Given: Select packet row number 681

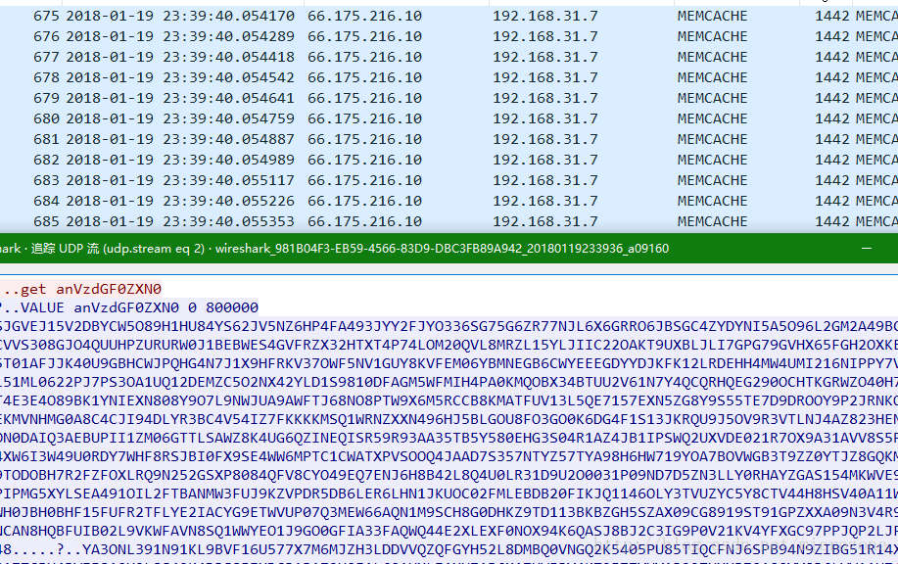Looking at the screenshot, I should (x=449, y=140).
